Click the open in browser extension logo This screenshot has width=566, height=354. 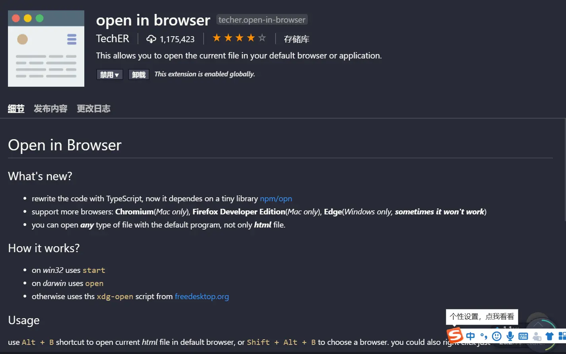46,49
